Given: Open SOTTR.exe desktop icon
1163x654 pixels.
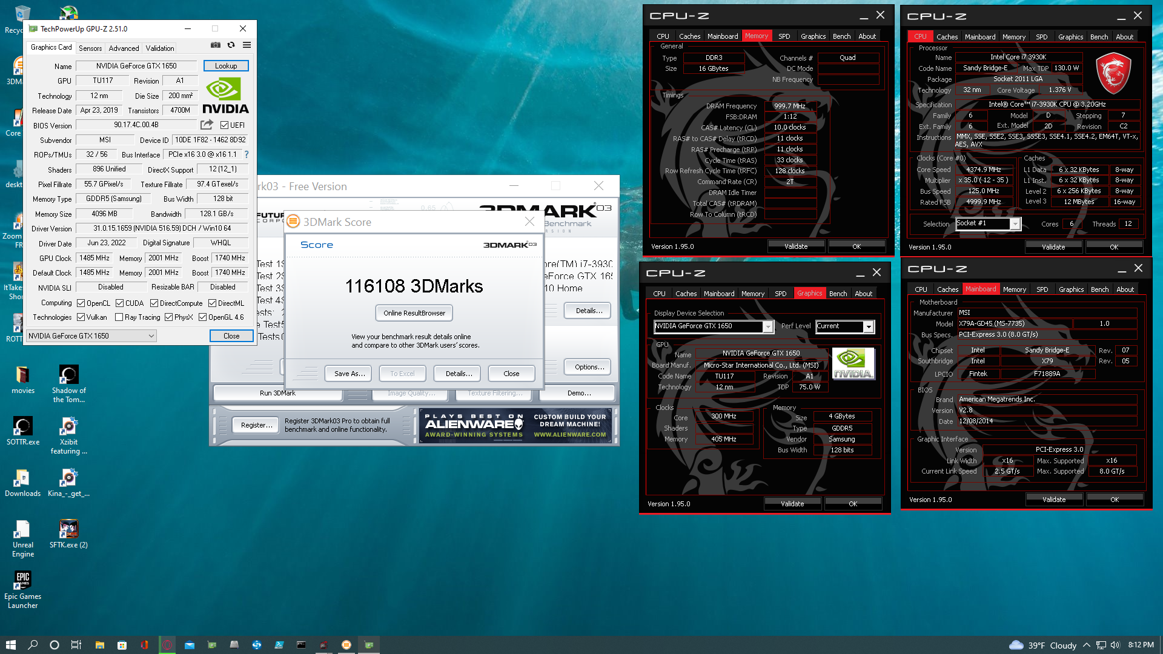Looking at the screenshot, I should click(x=23, y=431).
